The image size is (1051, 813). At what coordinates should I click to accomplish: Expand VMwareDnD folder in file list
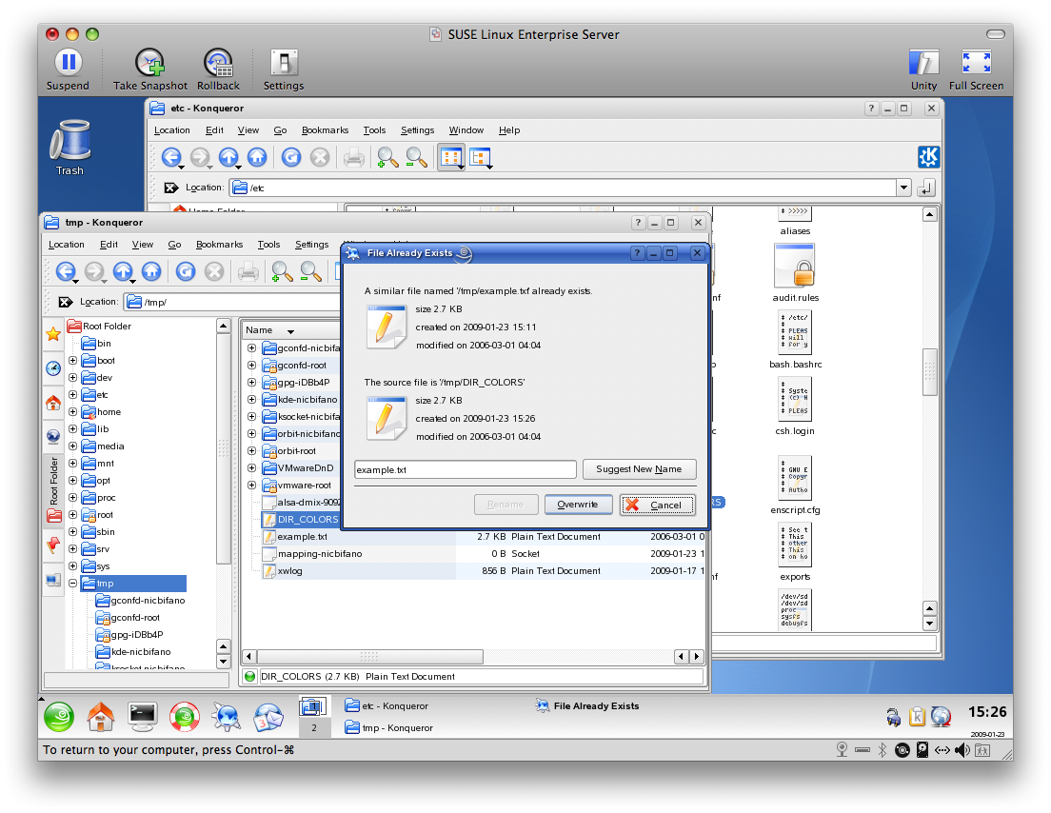point(251,467)
